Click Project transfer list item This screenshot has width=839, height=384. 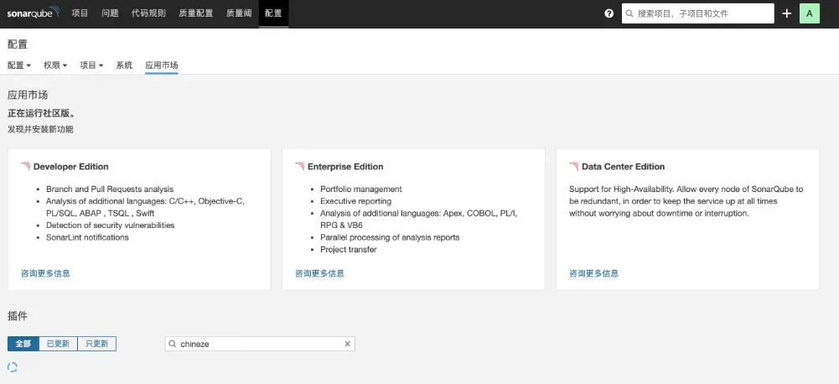pyautogui.click(x=349, y=250)
